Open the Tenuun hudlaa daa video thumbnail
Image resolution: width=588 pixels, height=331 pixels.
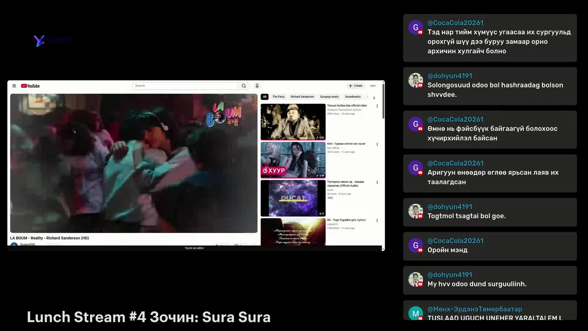coord(293,122)
